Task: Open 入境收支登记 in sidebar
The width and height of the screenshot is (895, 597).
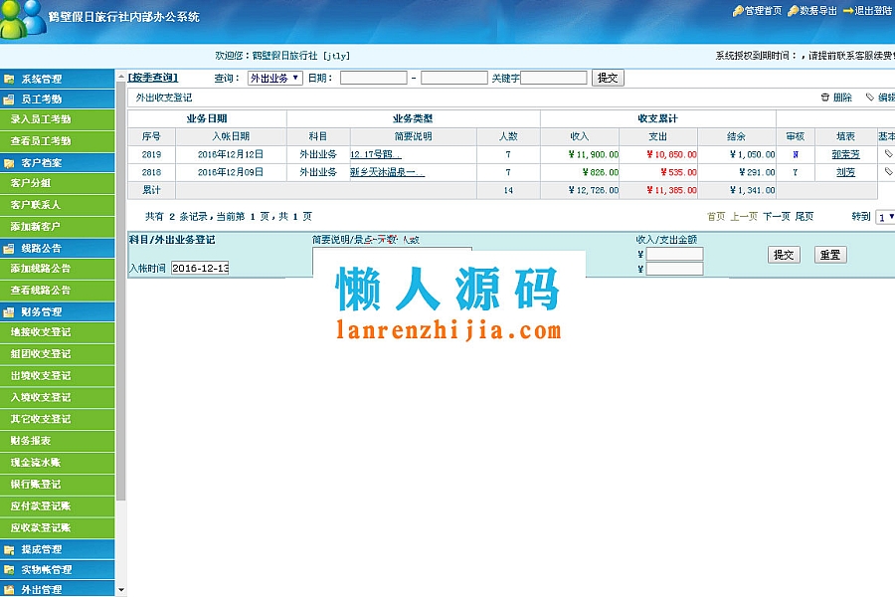Action: [57, 398]
